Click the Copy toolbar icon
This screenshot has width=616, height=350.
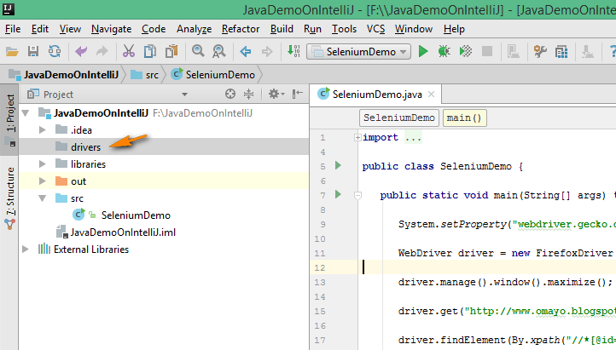point(150,51)
